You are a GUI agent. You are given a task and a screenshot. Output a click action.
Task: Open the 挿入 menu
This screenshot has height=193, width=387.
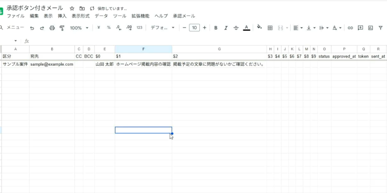(62, 16)
